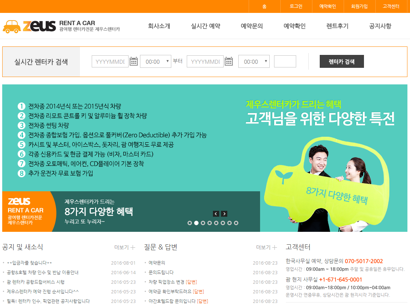Open 고객센터 in the top orange bar
Viewport: 410px width, 307px height.
(391, 6)
